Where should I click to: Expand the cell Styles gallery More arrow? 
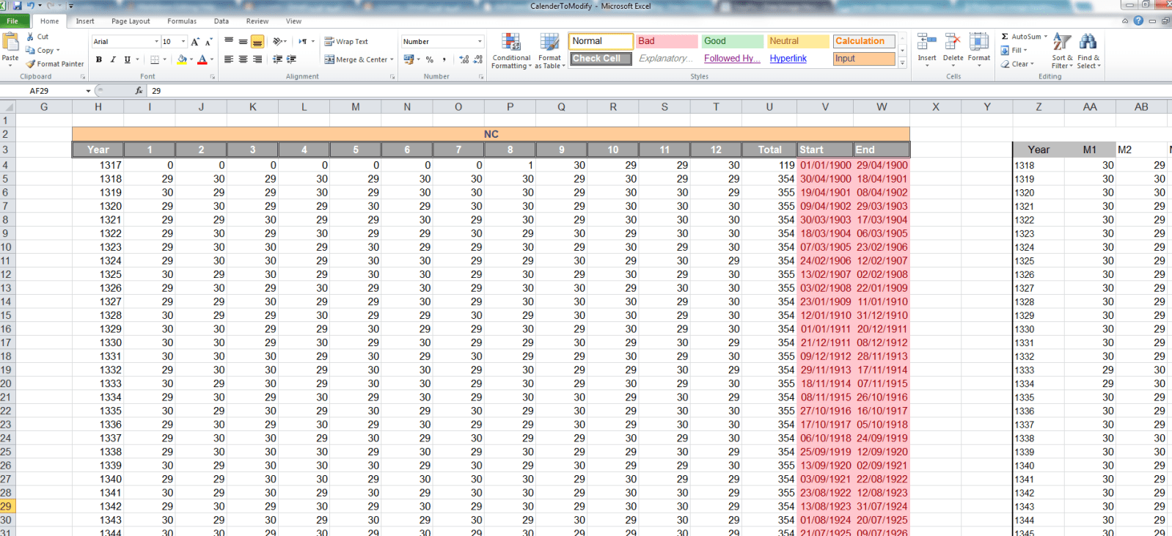[902, 63]
